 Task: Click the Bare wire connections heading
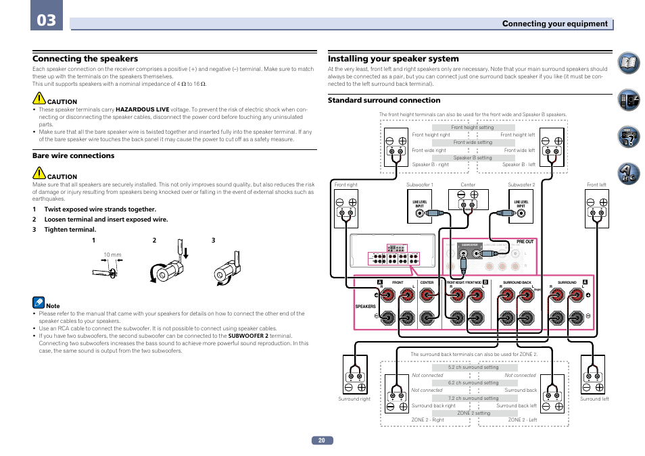point(73,155)
